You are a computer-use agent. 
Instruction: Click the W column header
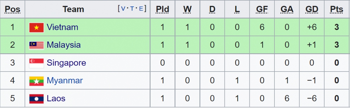(187, 10)
